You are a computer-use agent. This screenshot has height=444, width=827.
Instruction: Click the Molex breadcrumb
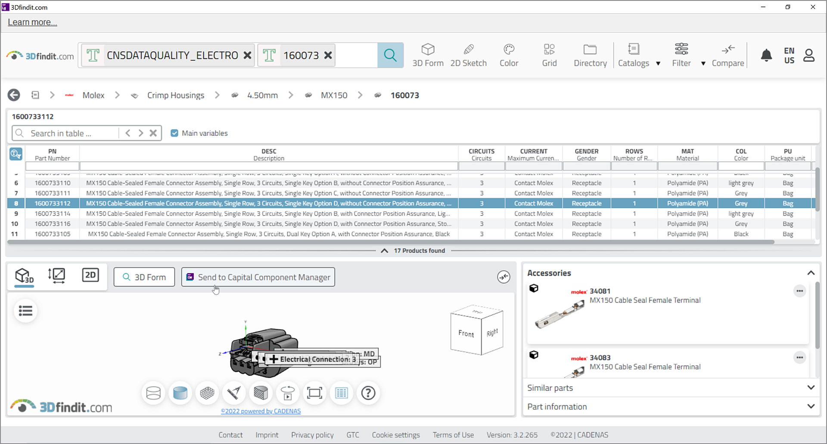tap(93, 95)
